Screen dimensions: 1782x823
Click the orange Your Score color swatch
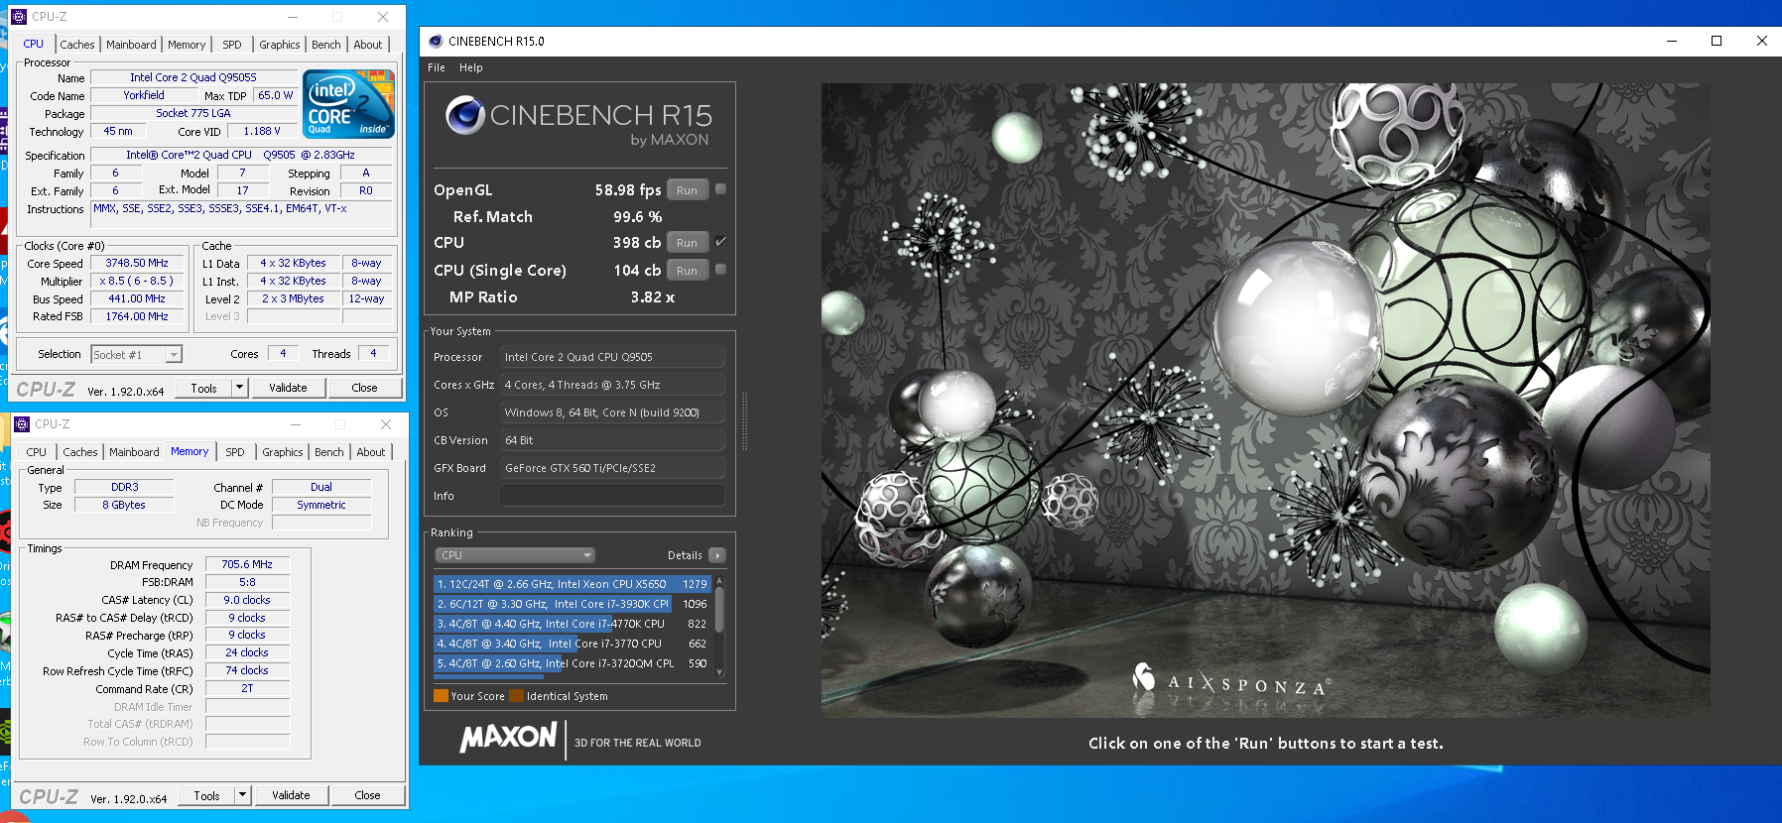(x=441, y=695)
